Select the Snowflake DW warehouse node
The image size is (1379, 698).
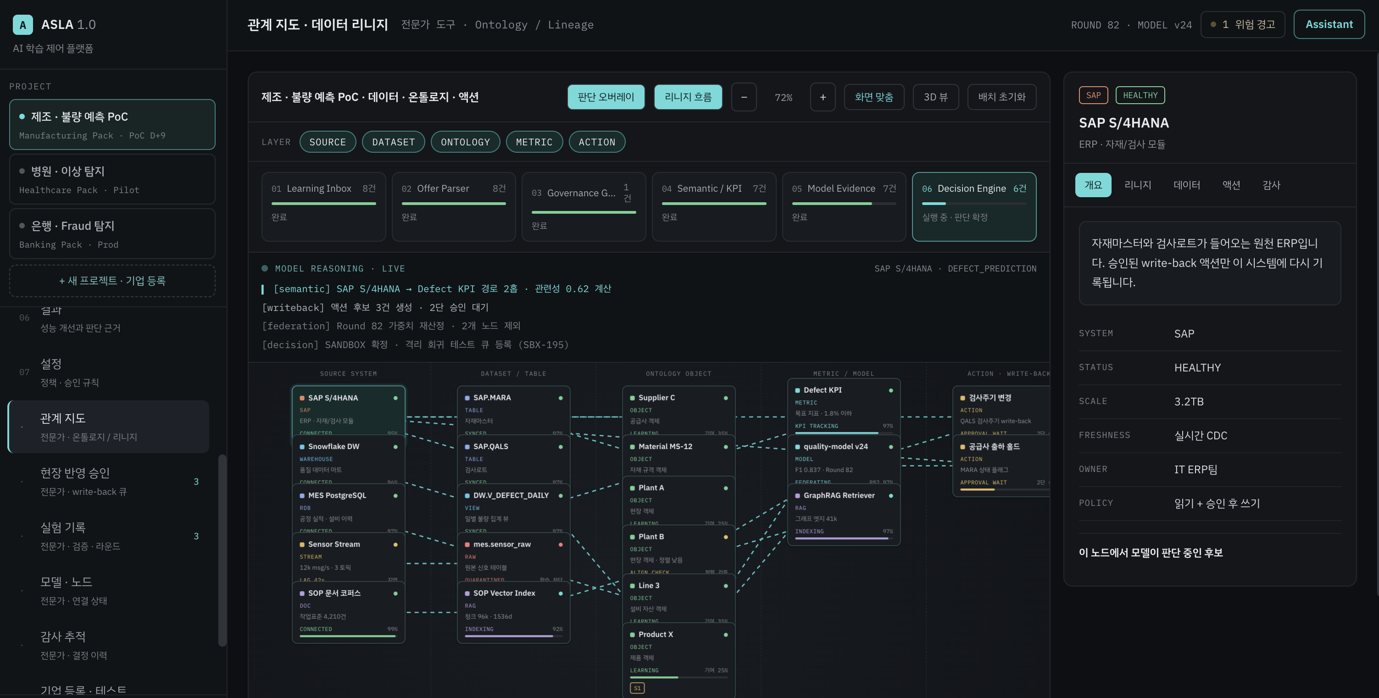click(x=349, y=459)
